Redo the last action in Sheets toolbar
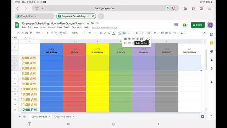The height and width of the screenshot is (128, 227). (x=22, y=33)
